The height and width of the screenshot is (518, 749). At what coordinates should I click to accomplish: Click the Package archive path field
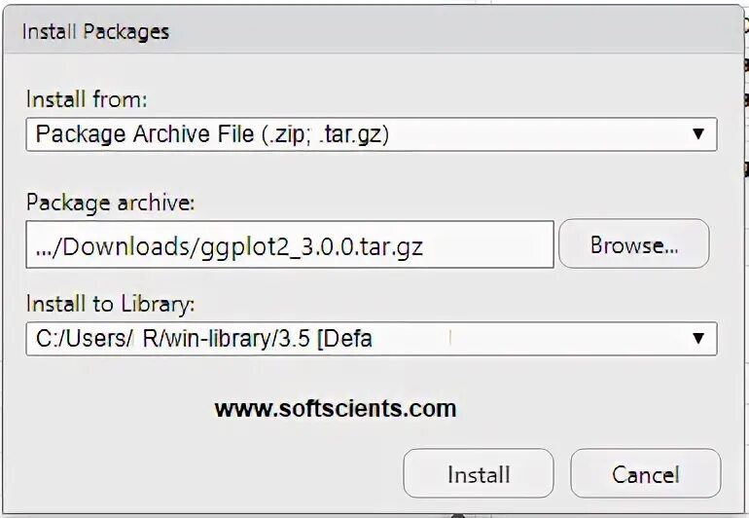click(290, 245)
